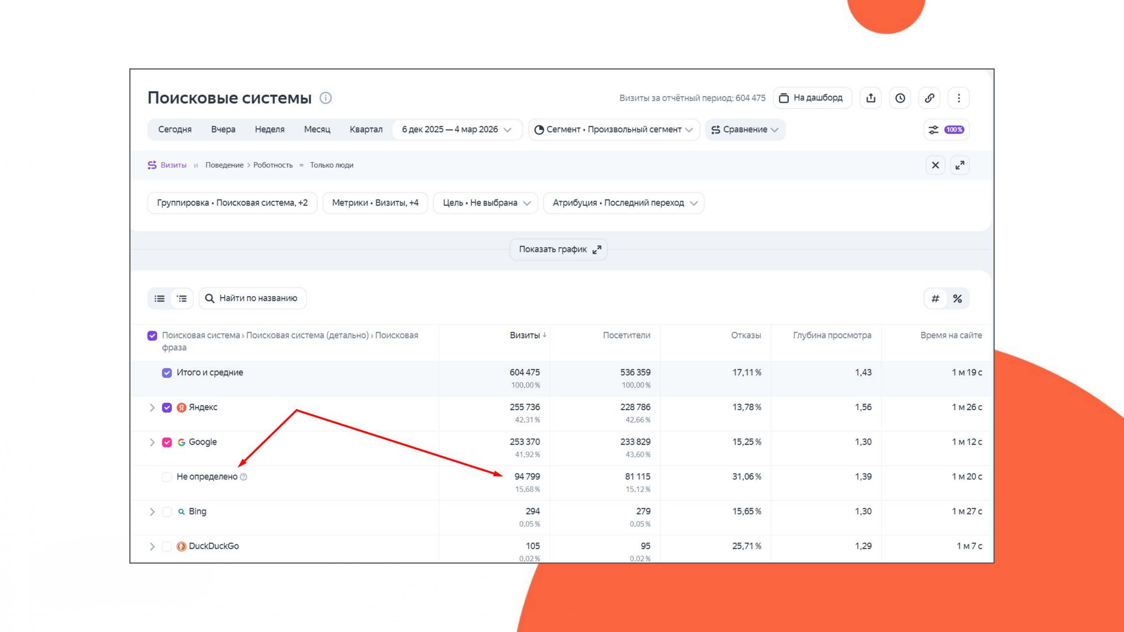Click the Показать график button
The width and height of the screenshot is (1124, 632).
pos(558,249)
